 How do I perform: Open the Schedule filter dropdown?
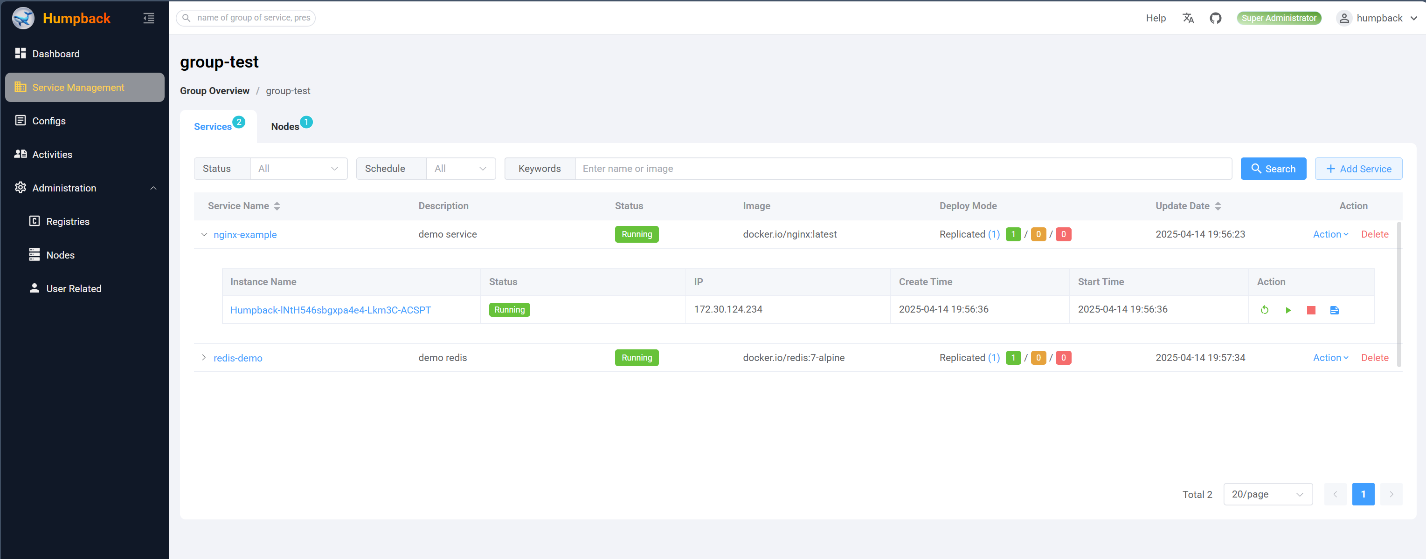click(461, 169)
